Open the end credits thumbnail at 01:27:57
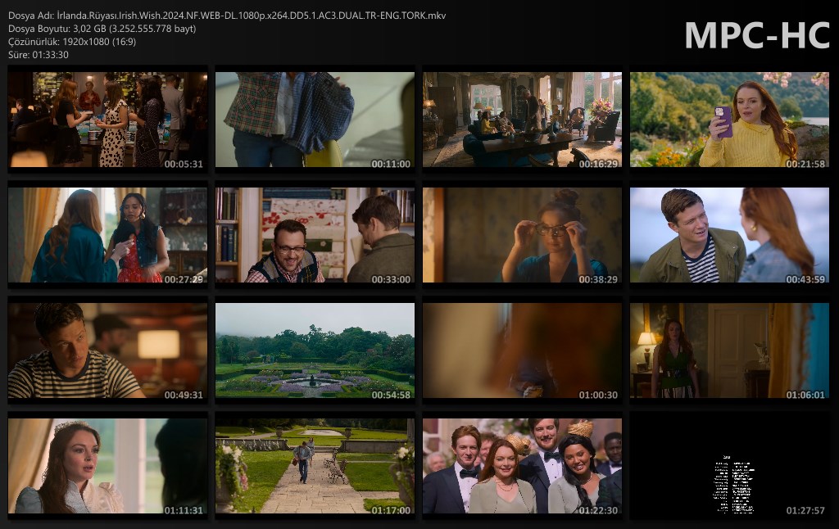 click(729, 466)
